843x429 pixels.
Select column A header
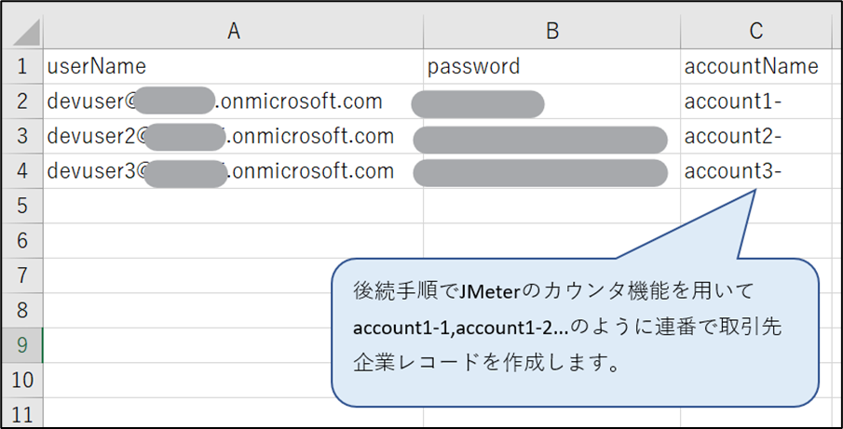point(233,31)
